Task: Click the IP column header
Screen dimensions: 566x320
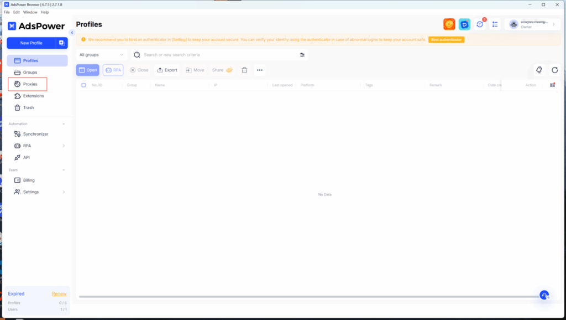Action: 215,85
